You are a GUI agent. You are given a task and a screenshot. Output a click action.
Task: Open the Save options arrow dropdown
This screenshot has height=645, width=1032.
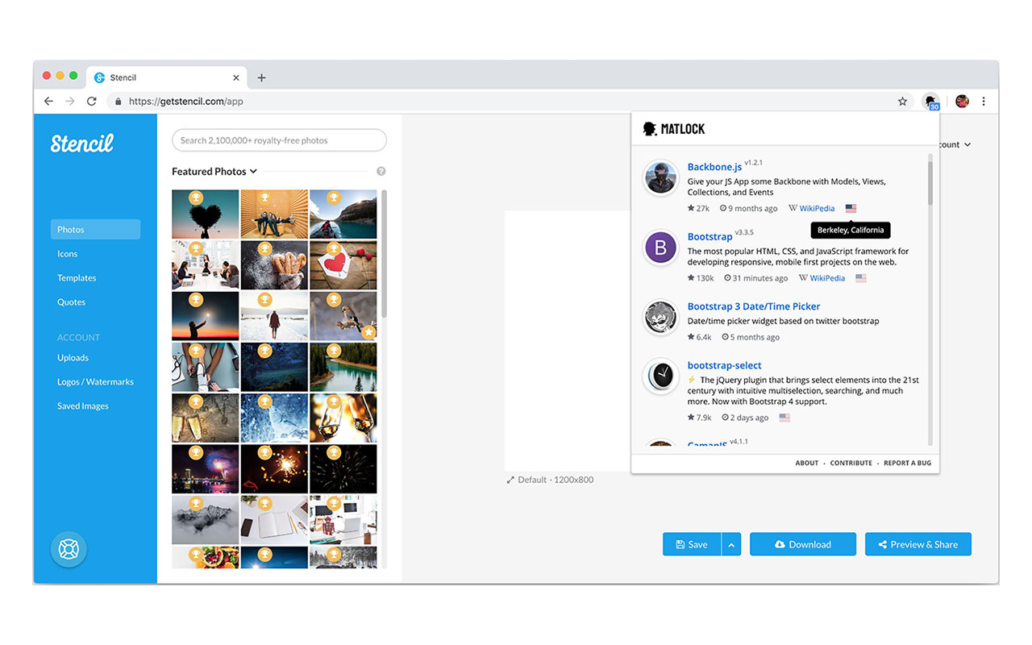[731, 544]
